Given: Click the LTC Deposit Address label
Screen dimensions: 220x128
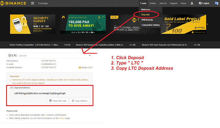Looking at the screenshot, I should [20, 88].
